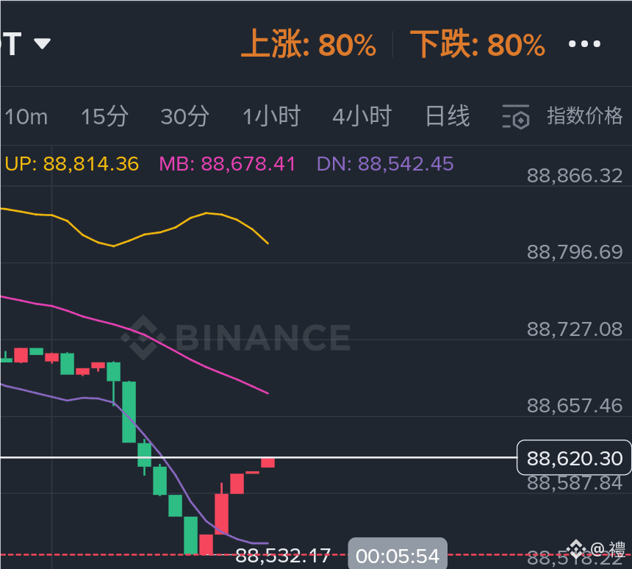Tap the 指数价格 index price option

585,116
